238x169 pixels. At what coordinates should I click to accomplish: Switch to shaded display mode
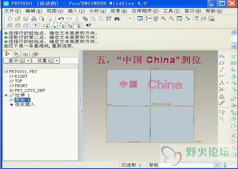[x=34, y=25]
